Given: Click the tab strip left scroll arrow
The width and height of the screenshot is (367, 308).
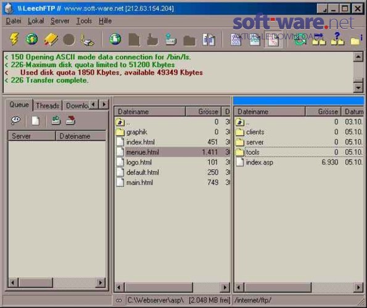Looking at the screenshot, I should pos(94,105).
